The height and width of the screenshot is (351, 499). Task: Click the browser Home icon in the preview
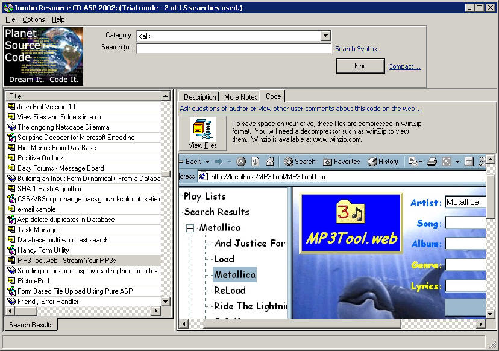click(270, 162)
